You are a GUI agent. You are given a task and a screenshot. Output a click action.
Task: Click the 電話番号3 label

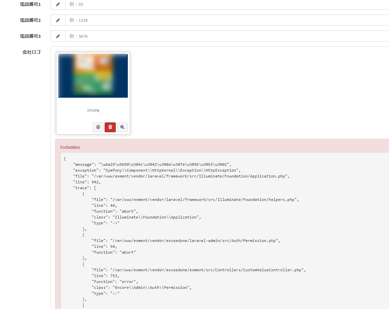(30, 36)
